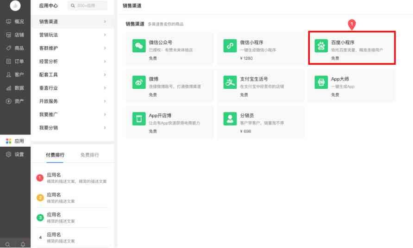Screen dimensions: 413x248
Task: Click the 微信小程序 mini program icon
Action: click(x=230, y=46)
